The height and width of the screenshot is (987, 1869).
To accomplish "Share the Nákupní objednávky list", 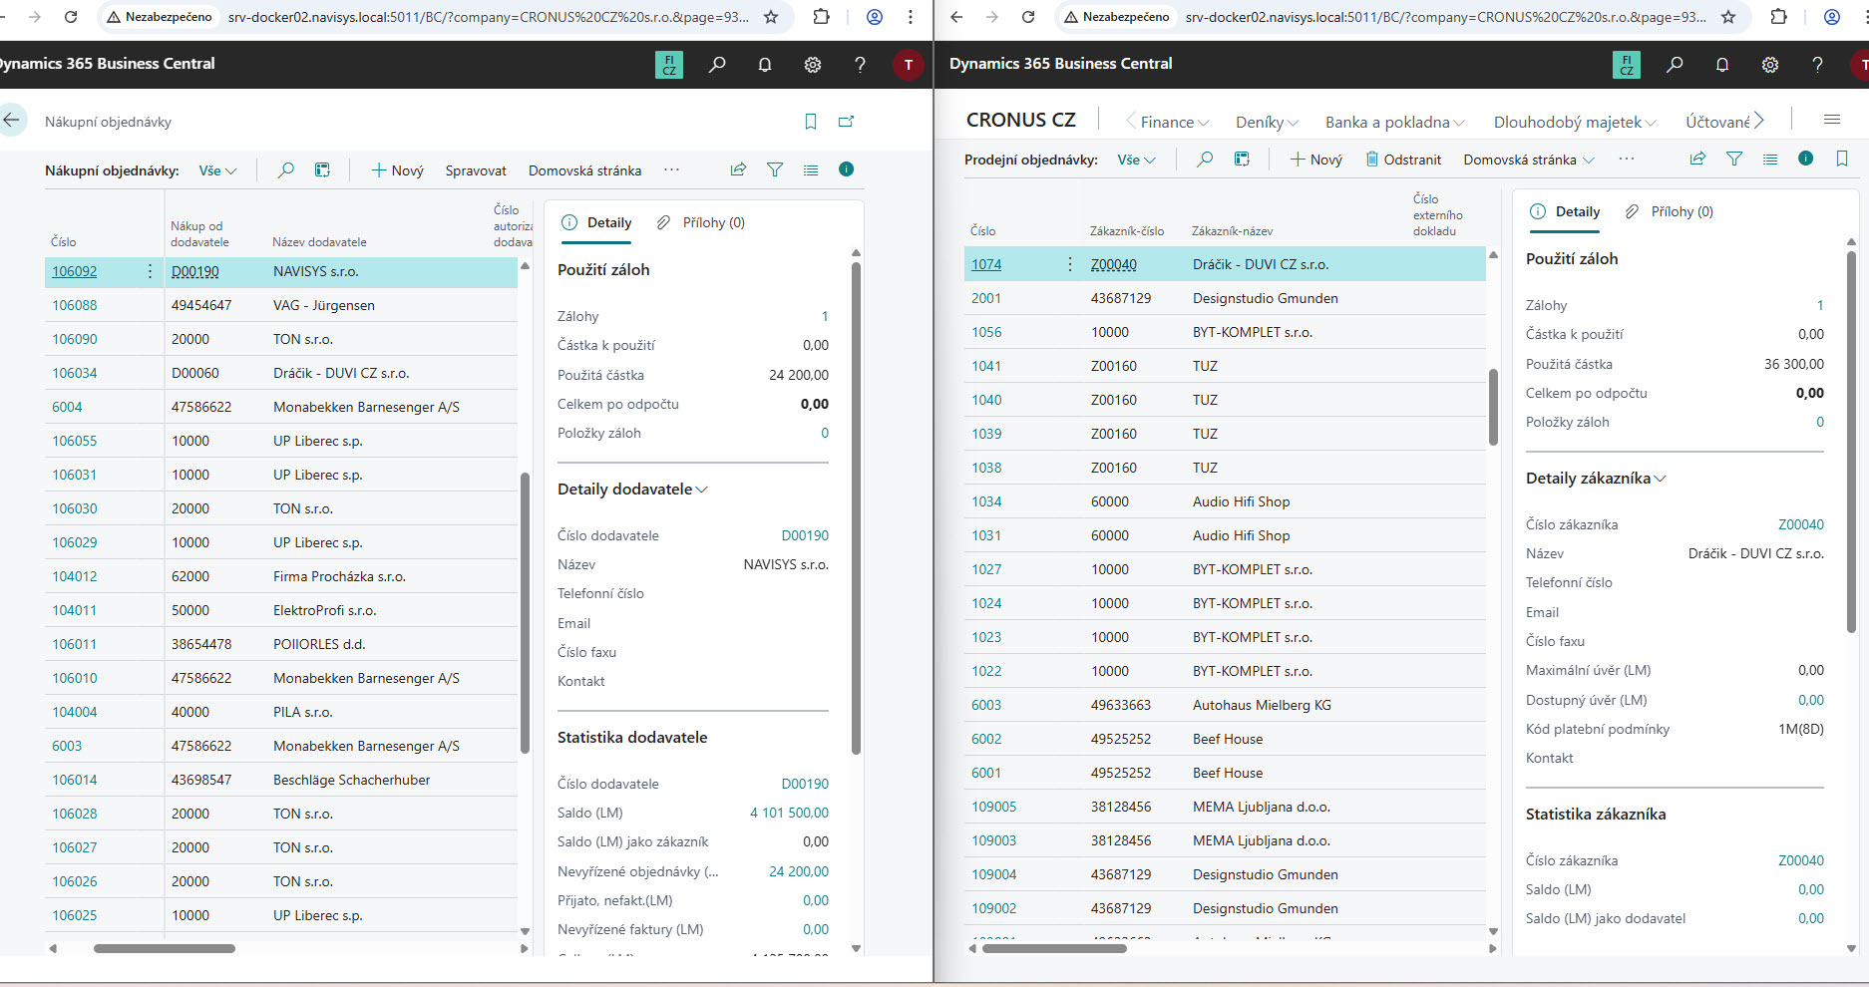I will [738, 169].
